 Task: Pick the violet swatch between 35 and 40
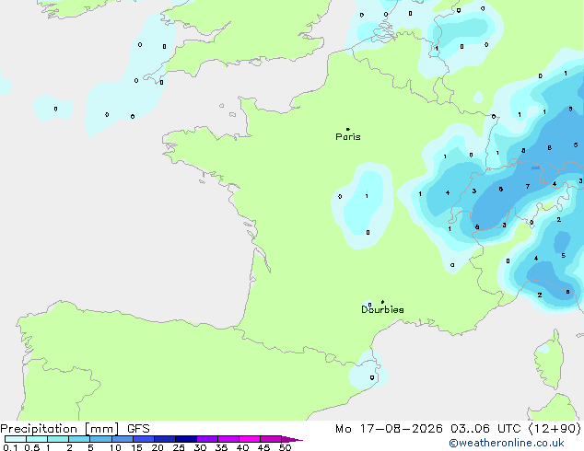[x=228, y=439]
